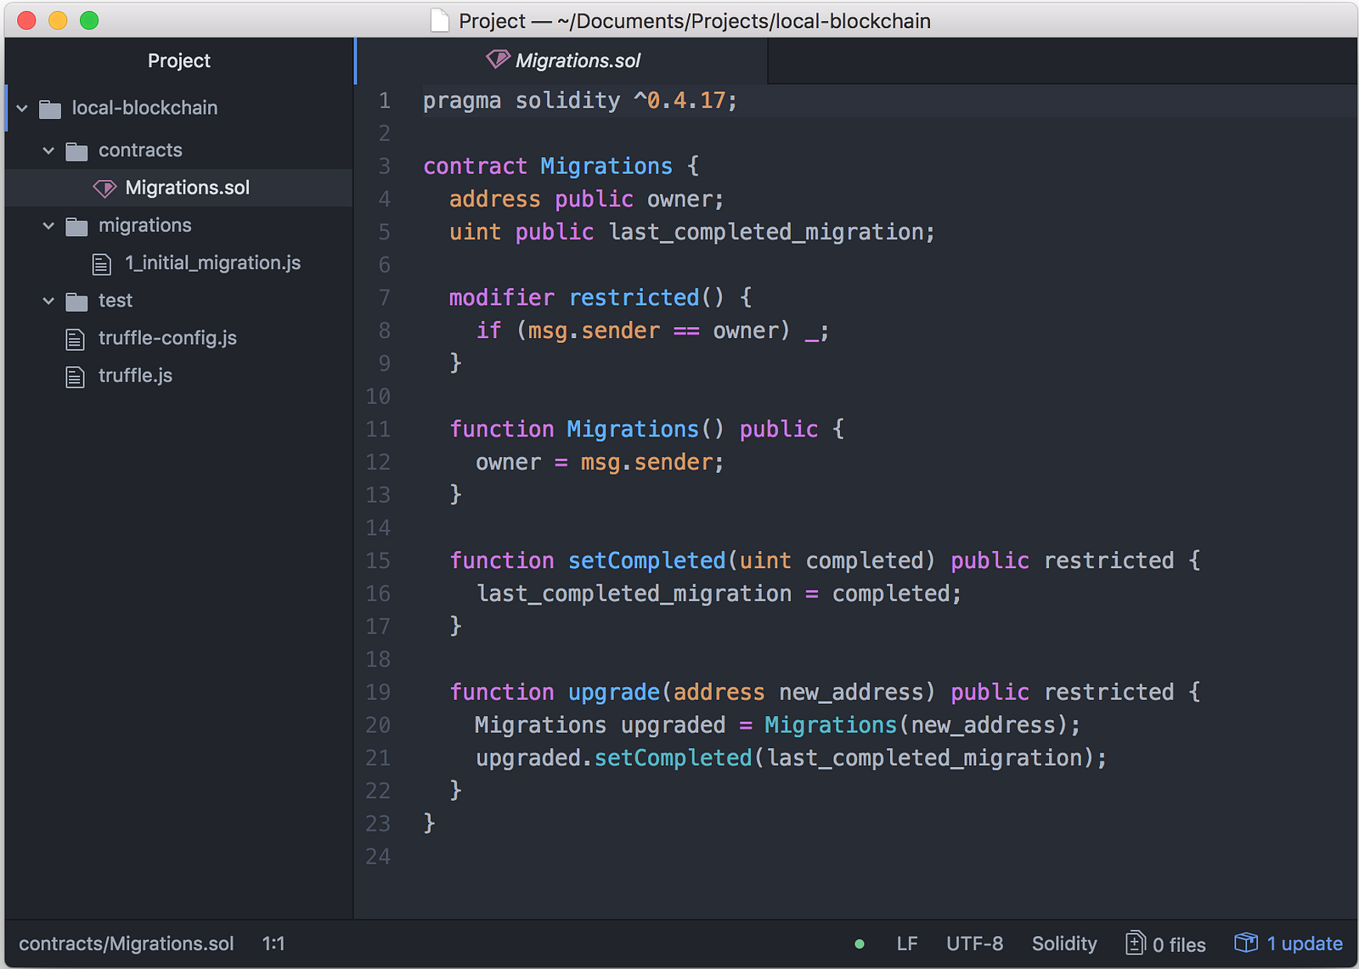Click version number 0.4.17 on line 1
1359x969 pixels.
(686, 101)
